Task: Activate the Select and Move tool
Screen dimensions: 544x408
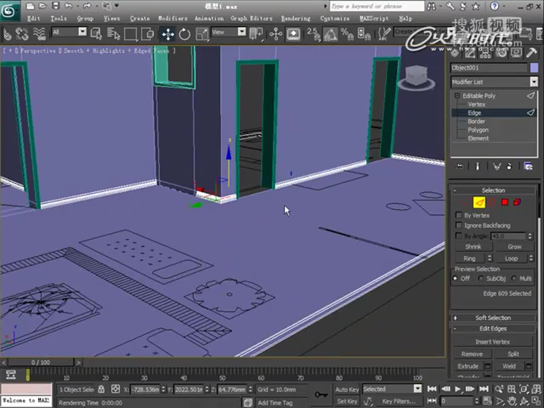Action: (x=167, y=34)
